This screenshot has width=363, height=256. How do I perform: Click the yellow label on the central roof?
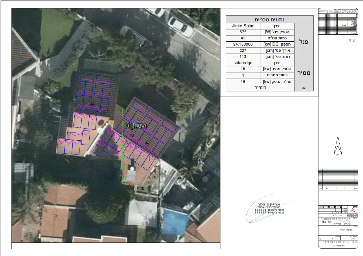[x=136, y=126]
